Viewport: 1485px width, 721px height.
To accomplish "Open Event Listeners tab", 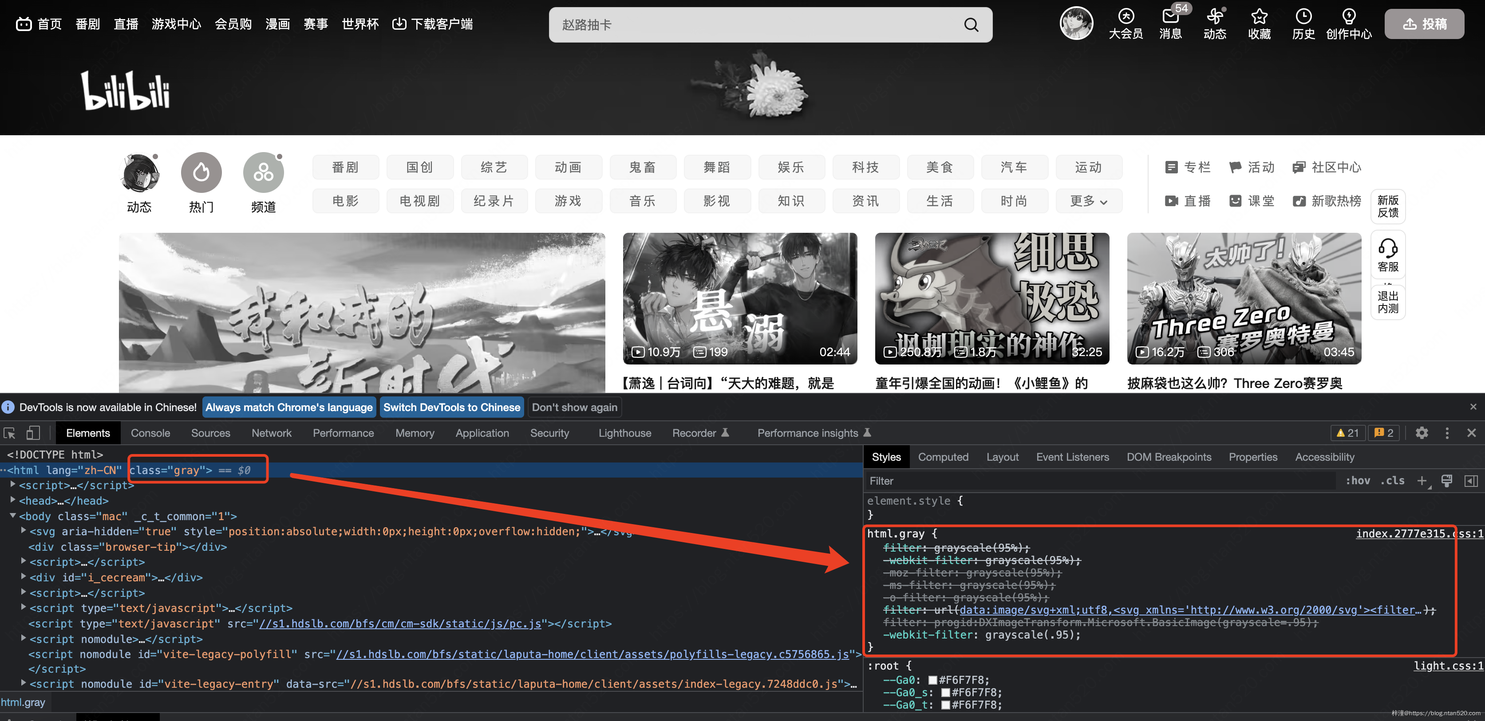I will [x=1072, y=457].
